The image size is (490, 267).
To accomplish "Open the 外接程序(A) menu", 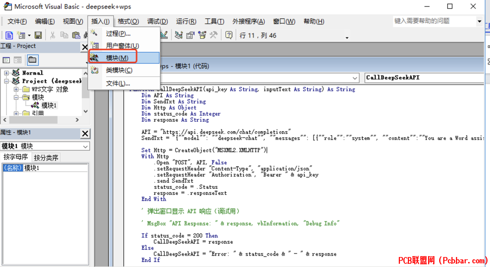I will click(249, 21).
